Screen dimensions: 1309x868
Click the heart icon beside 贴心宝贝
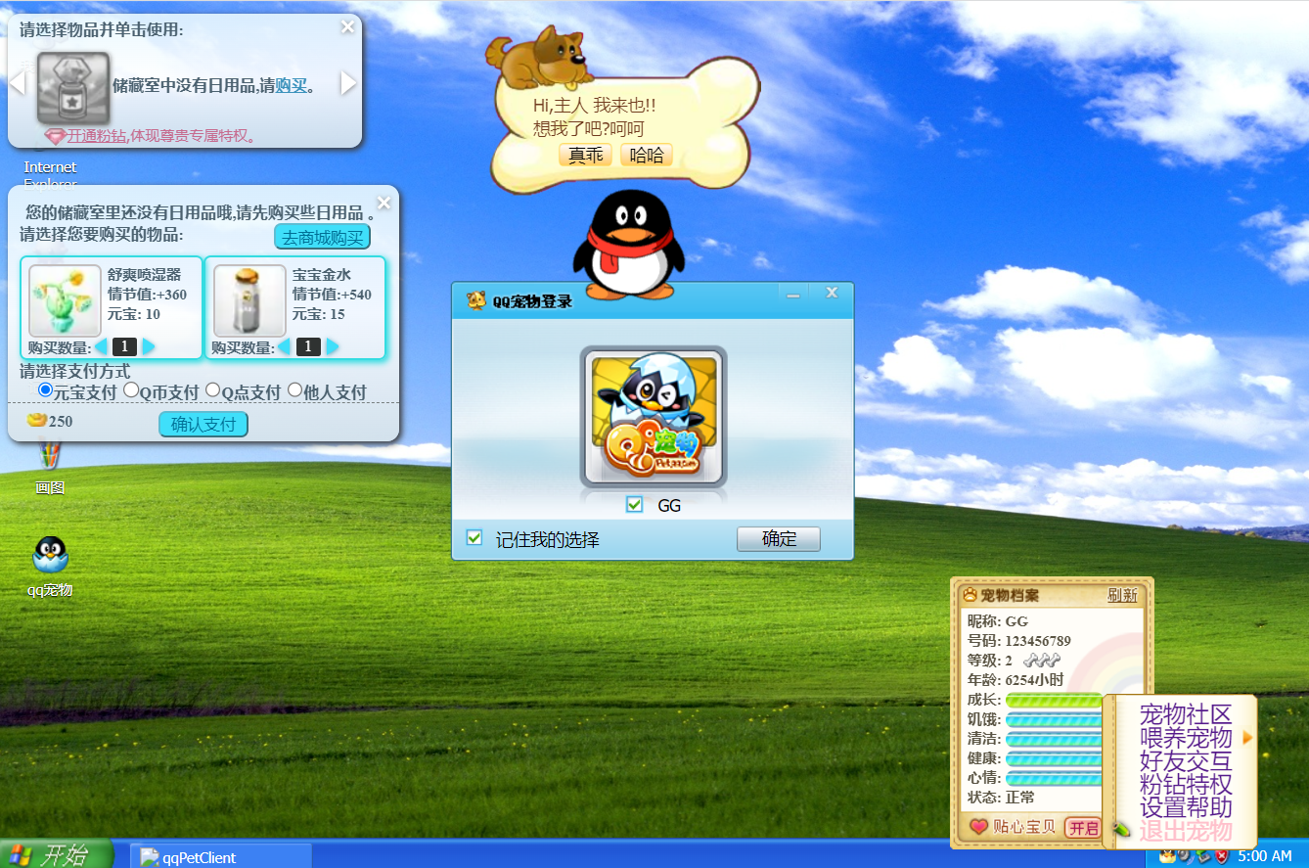[x=979, y=827]
